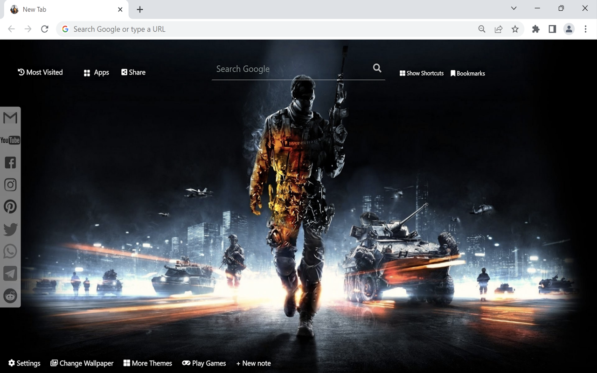Open Settings at the bottom
The width and height of the screenshot is (597, 373).
click(24, 363)
